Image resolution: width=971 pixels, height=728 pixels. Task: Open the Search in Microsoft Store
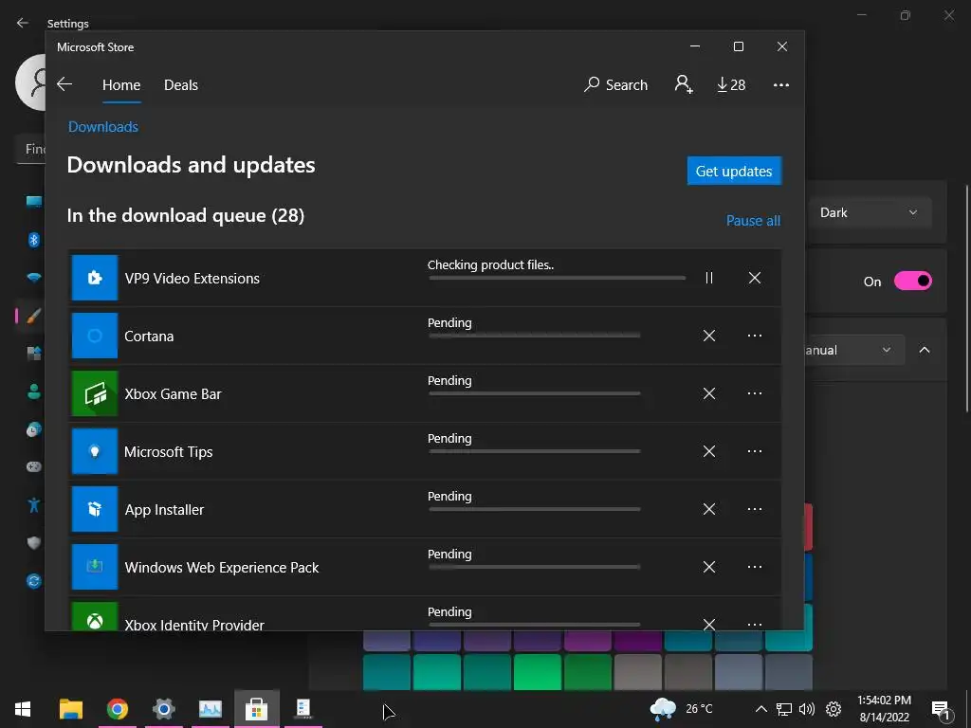pos(615,84)
